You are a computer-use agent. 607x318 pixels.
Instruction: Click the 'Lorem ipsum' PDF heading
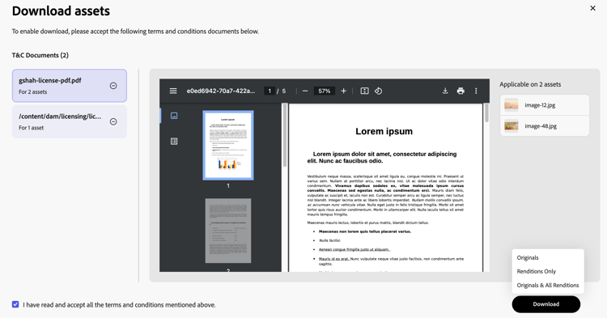point(384,132)
